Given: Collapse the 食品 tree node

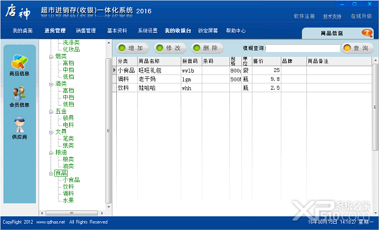Looking at the screenshot, I should tap(51, 173).
